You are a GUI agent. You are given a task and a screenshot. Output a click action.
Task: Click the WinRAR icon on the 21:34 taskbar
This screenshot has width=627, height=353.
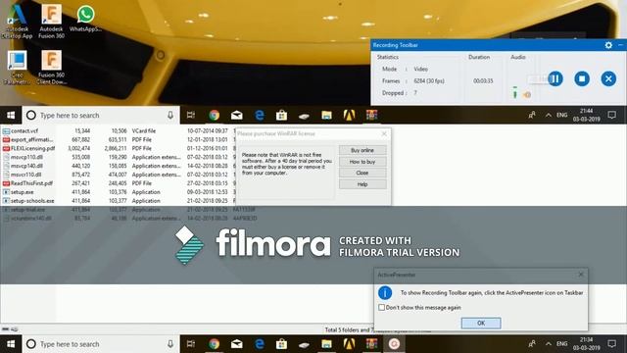tap(371, 344)
